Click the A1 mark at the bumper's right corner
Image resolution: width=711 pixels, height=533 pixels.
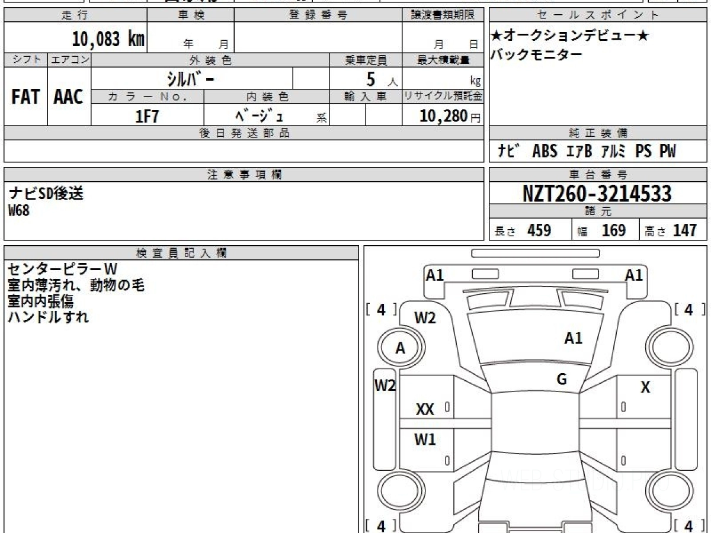(634, 275)
